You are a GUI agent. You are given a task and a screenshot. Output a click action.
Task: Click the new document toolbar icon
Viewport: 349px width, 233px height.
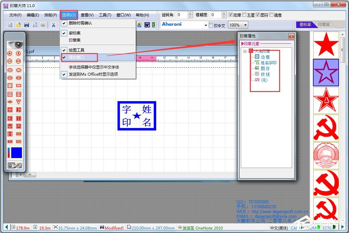(x=10, y=25)
